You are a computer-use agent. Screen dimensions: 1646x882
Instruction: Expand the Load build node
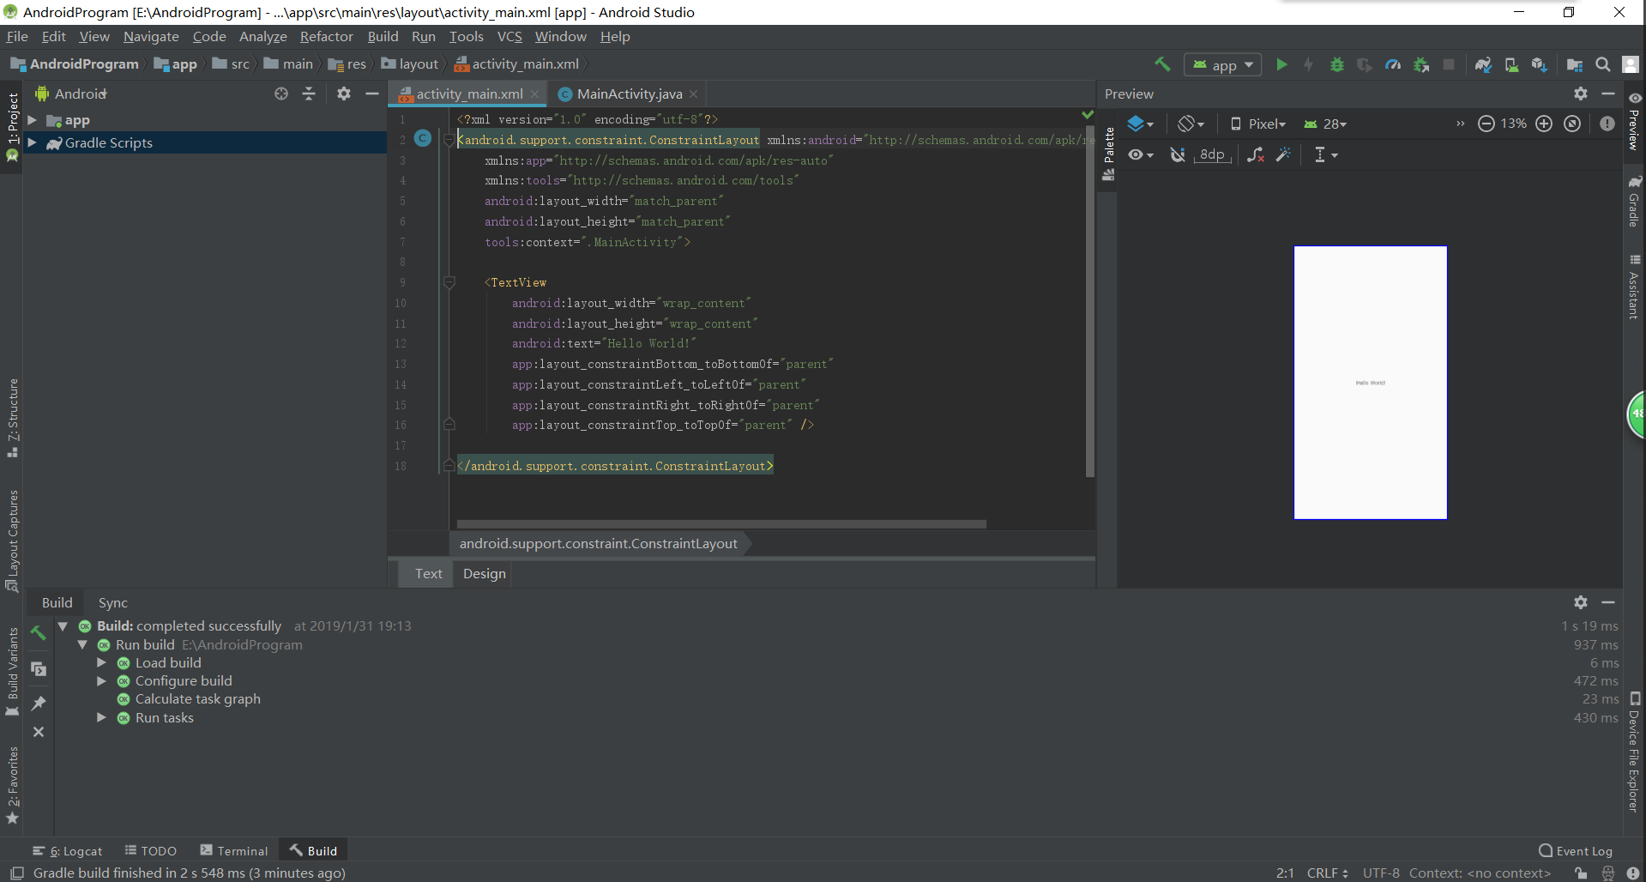[101, 662]
